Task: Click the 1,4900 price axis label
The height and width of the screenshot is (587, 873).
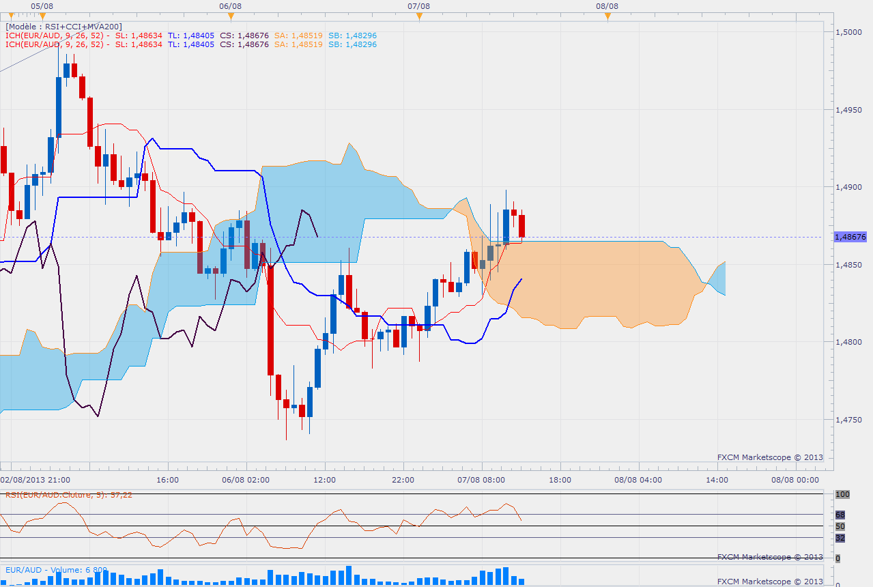Action: pyautogui.click(x=850, y=187)
